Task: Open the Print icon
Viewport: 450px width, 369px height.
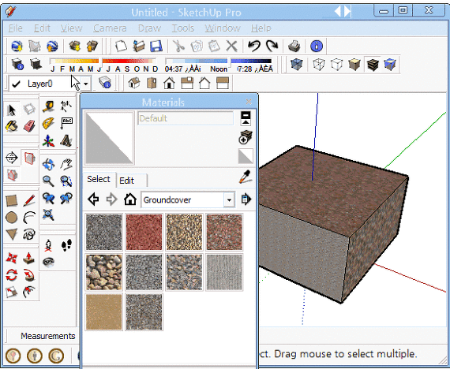Action: 294,46
